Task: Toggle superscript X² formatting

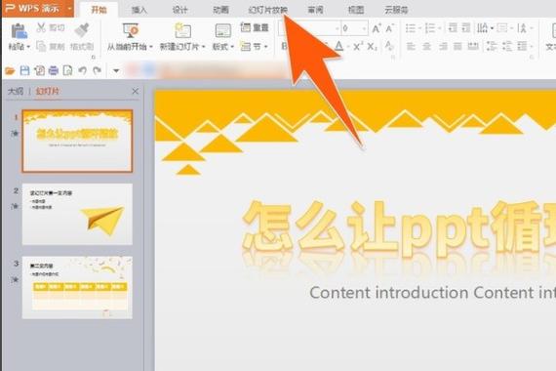Action: click(x=358, y=46)
